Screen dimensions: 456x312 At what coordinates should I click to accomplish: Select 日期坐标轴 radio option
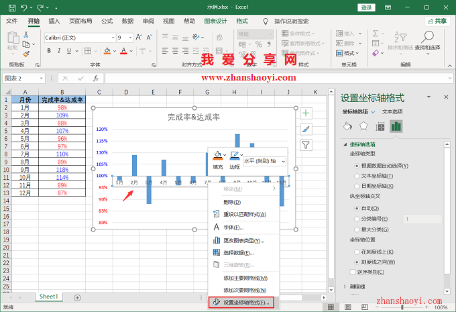click(x=357, y=186)
